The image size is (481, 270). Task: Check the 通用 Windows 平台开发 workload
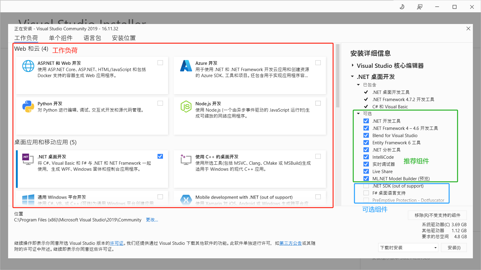(160, 197)
